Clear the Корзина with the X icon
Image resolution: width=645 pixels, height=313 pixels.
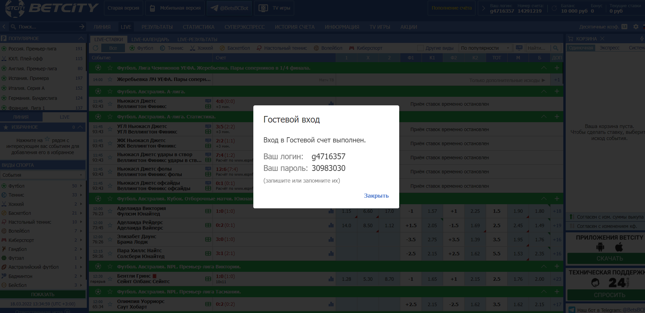[x=602, y=39]
